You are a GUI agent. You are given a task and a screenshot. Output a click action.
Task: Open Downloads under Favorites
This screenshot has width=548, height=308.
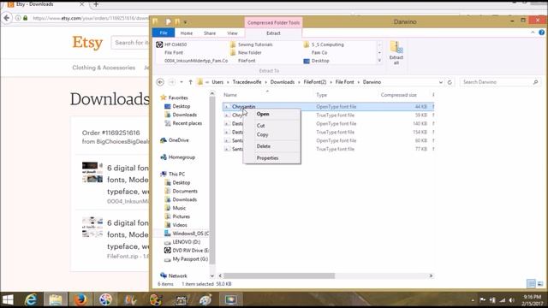tap(185, 115)
